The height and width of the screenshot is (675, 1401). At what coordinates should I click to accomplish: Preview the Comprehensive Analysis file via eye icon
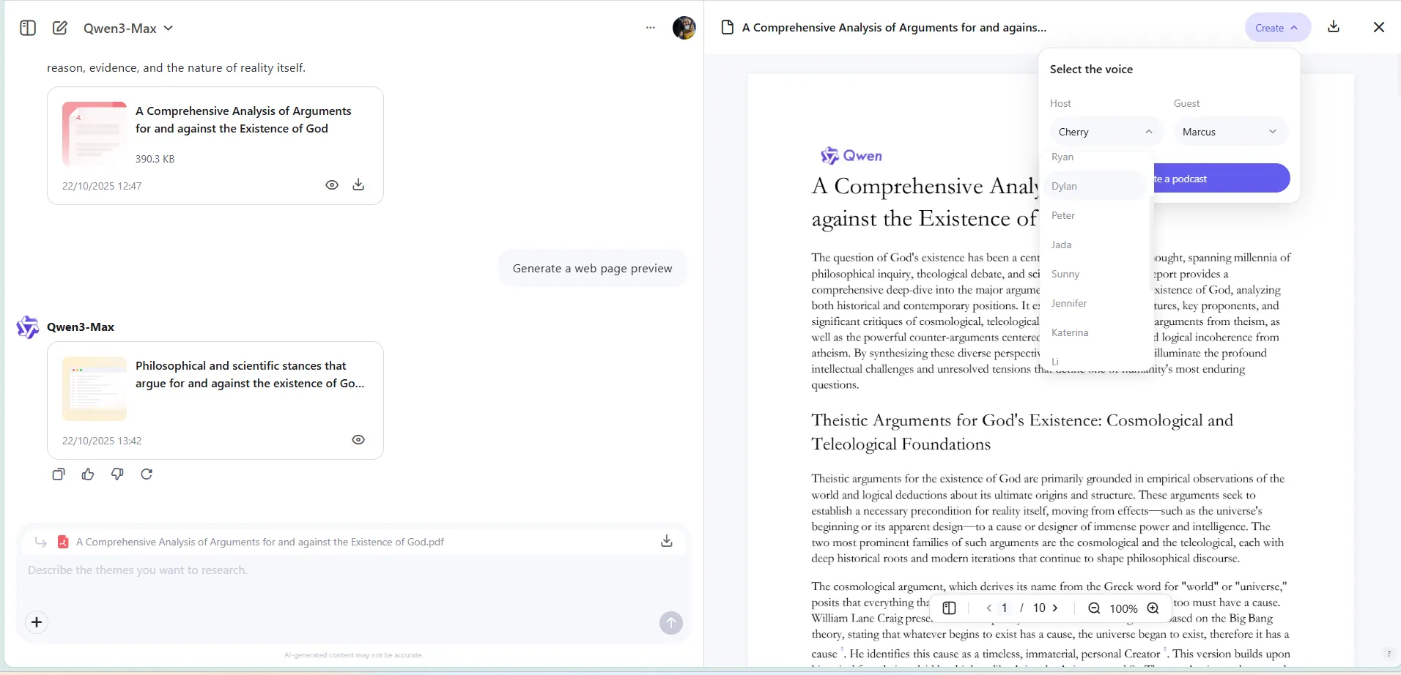pos(332,185)
